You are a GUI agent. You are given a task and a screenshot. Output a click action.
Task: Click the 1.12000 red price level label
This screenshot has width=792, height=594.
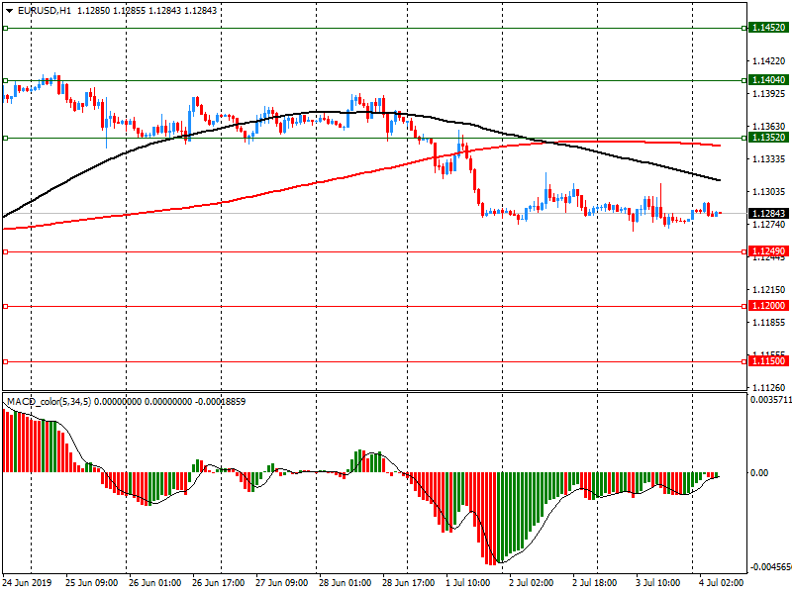768,306
